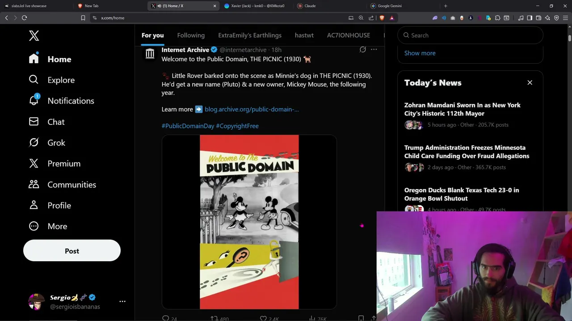Toggle the browser sidebar panel
The height and width of the screenshot is (321, 572).
[x=530, y=18]
